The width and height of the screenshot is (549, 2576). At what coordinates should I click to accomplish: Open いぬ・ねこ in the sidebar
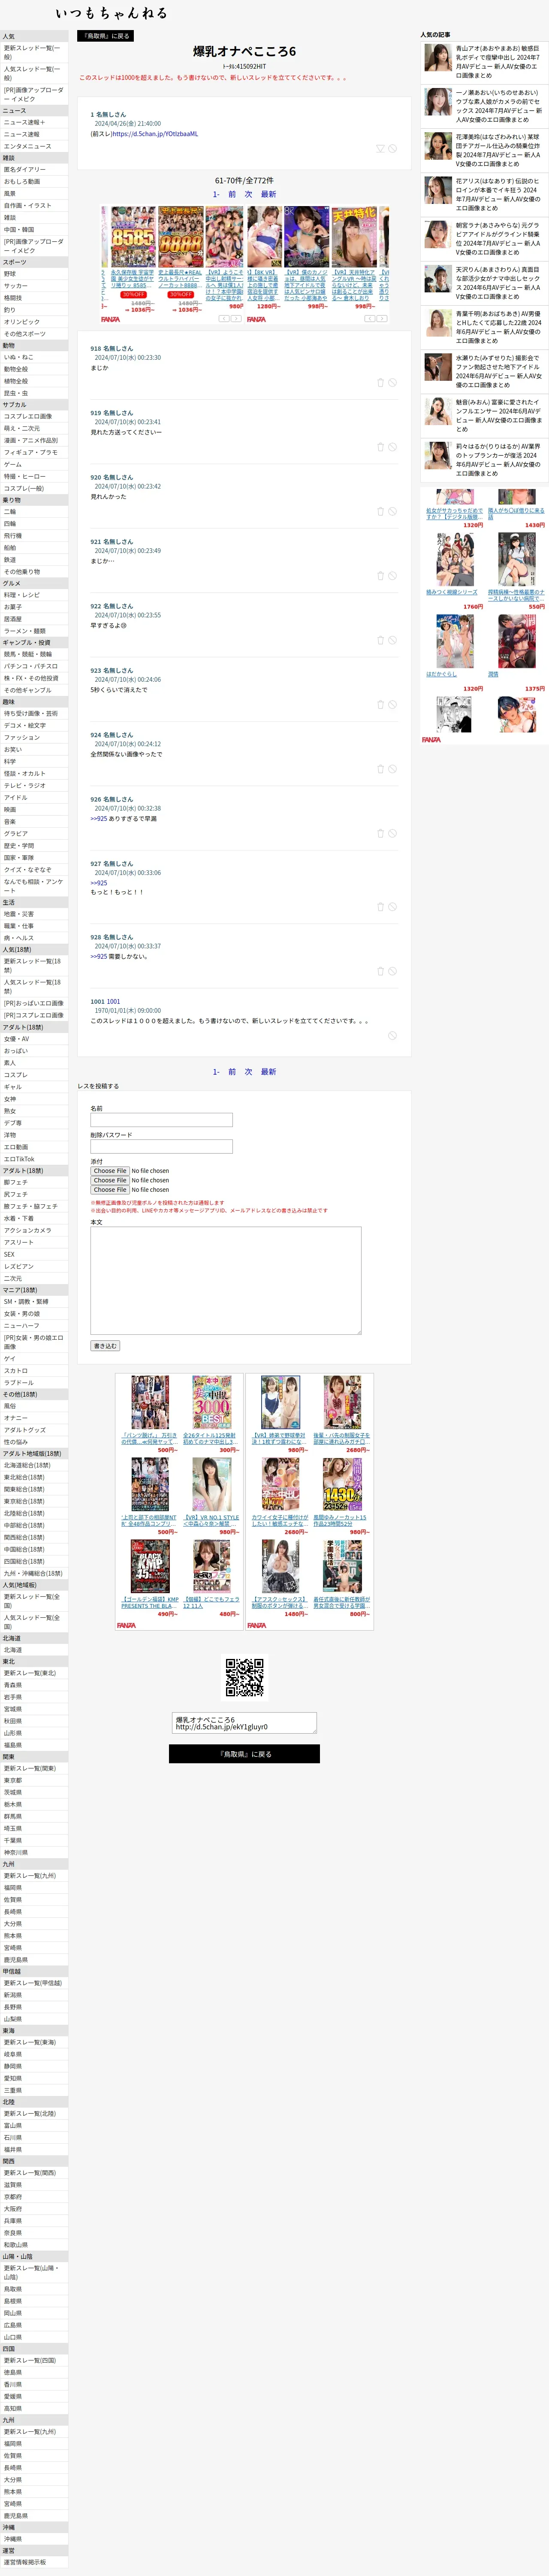coord(34,357)
